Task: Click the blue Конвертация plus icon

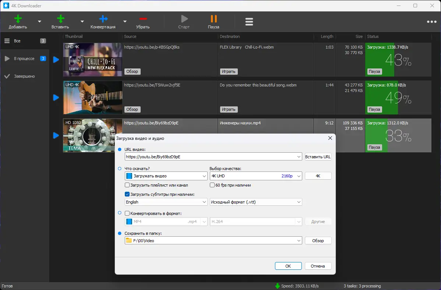Action: [103, 19]
